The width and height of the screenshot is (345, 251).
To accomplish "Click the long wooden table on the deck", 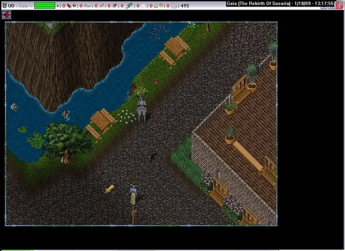I will tap(248, 156).
